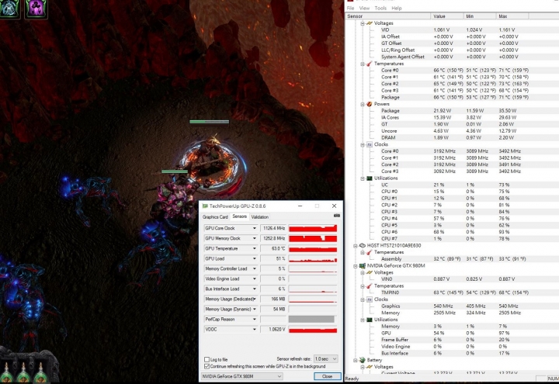
Task: Click the Sensor column header
Action: pyautogui.click(x=388, y=16)
